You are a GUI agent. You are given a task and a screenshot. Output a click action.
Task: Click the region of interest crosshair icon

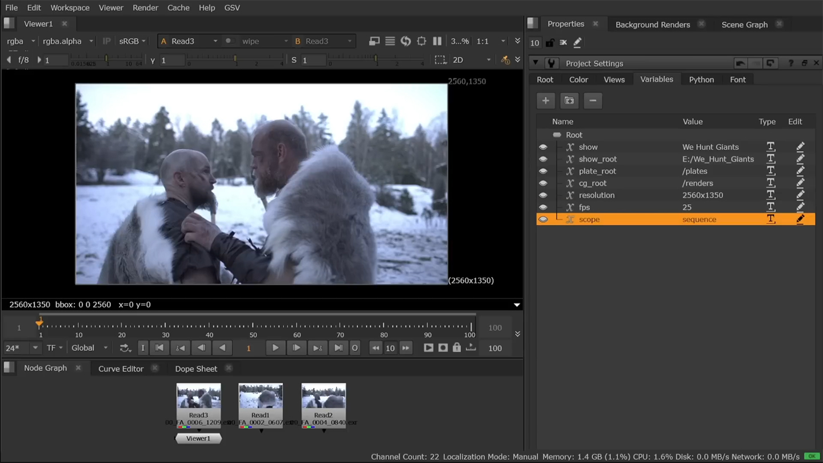422,41
